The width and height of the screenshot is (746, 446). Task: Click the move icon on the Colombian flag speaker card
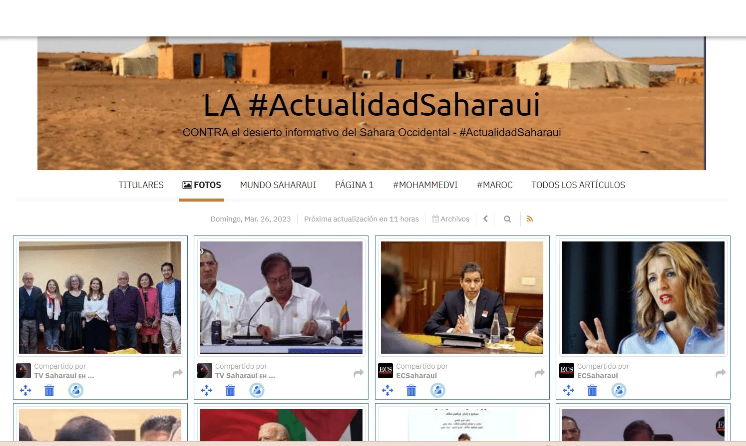pyautogui.click(x=206, y=391)
